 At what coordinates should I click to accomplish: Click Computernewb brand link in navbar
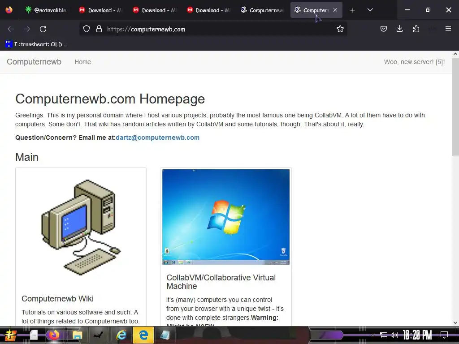point(34,62)
